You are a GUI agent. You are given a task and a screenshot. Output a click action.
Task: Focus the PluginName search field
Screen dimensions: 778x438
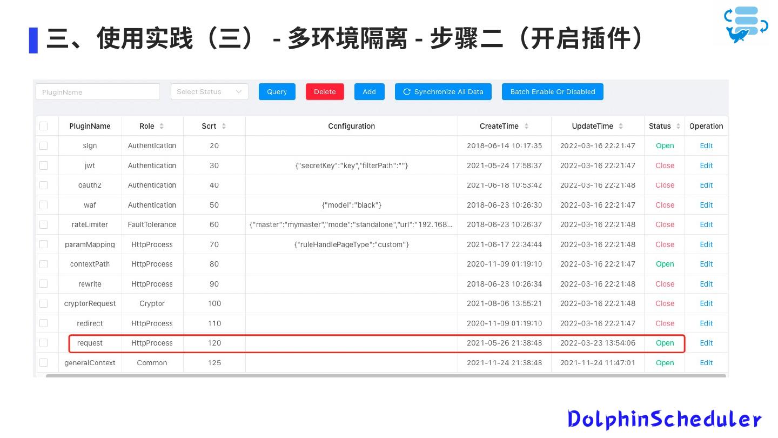pyautogui.click(x=98, y=92)
